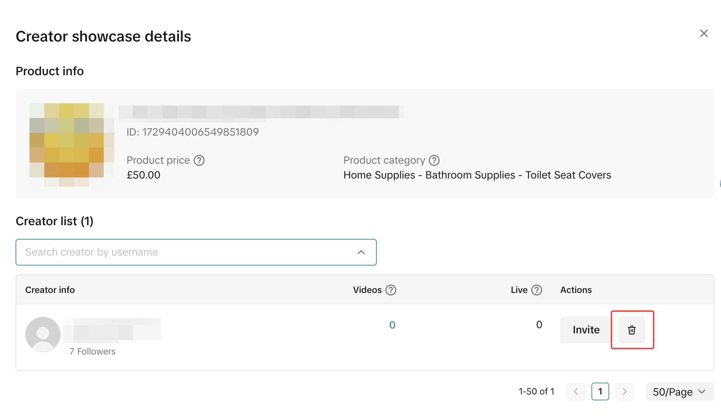
Task: Open the 50/Page page size dropdown
Action: (x=680, y=392)
